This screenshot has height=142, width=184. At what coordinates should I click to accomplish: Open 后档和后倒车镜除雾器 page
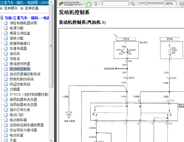(27, 125)
